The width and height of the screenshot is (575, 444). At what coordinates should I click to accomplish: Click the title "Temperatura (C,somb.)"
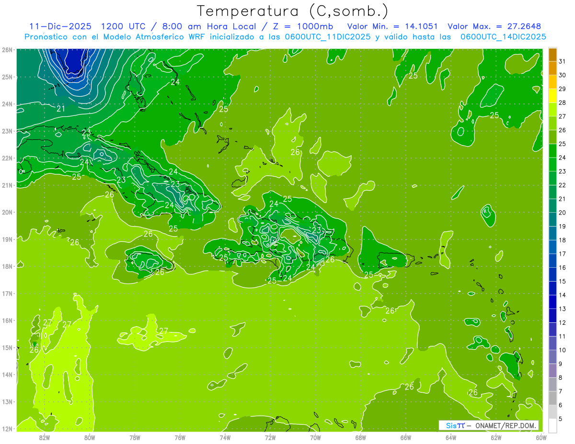(293, 11)
